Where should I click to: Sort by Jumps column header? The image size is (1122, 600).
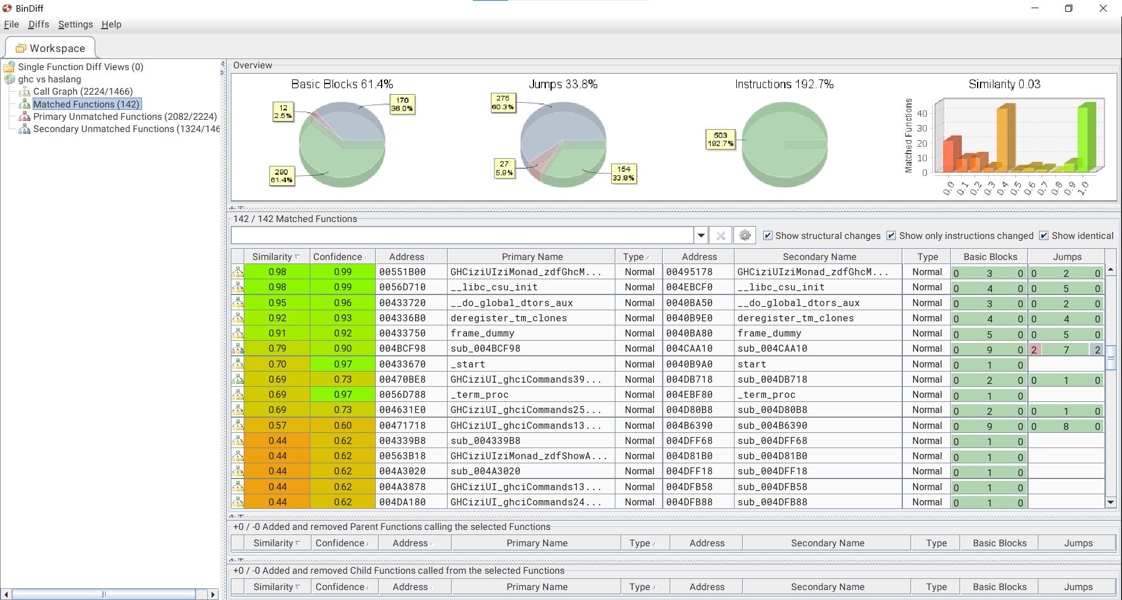[1067, 256]
